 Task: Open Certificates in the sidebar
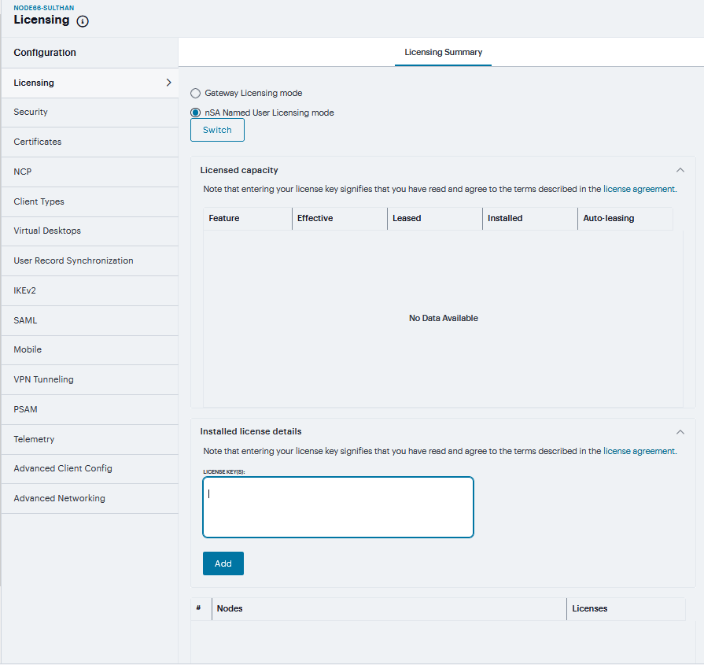(37, 142)
